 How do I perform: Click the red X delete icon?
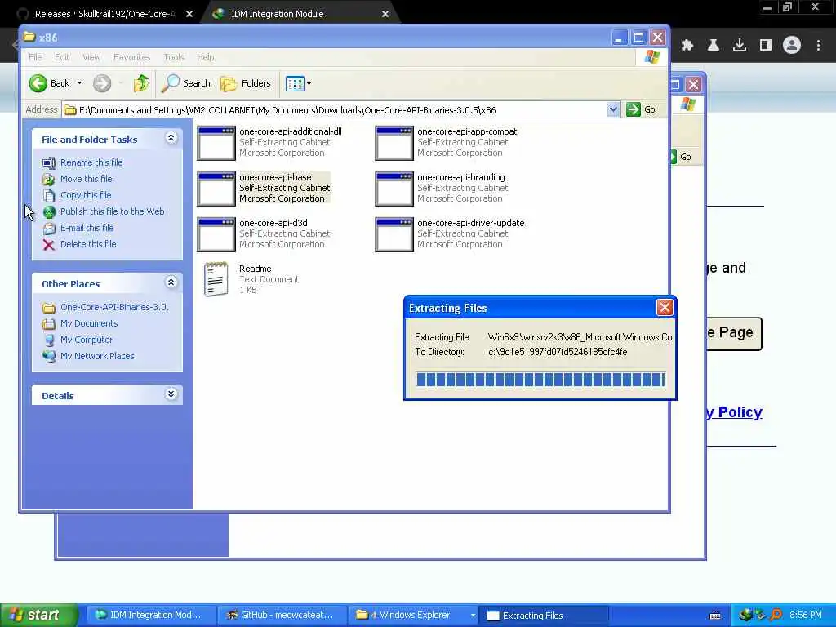pyautogui.click(x=48, y=245)
